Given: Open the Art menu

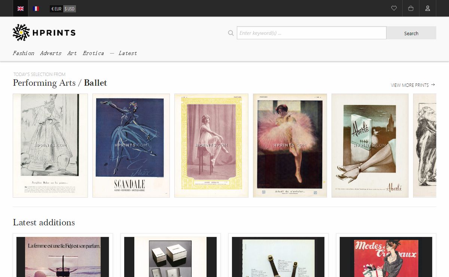Looking at the screenshot, I should click(72, 53).
